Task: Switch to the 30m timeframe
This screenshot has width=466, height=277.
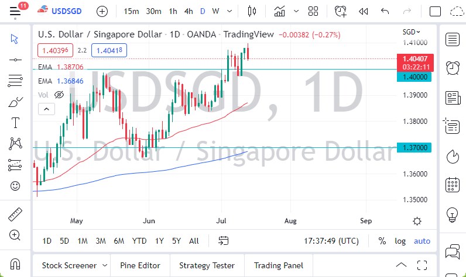Action: 153,11
